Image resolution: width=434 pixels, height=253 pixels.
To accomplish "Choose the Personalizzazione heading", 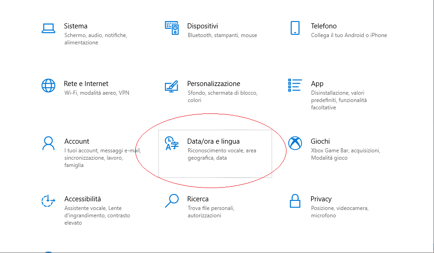I will coord(214,84).
